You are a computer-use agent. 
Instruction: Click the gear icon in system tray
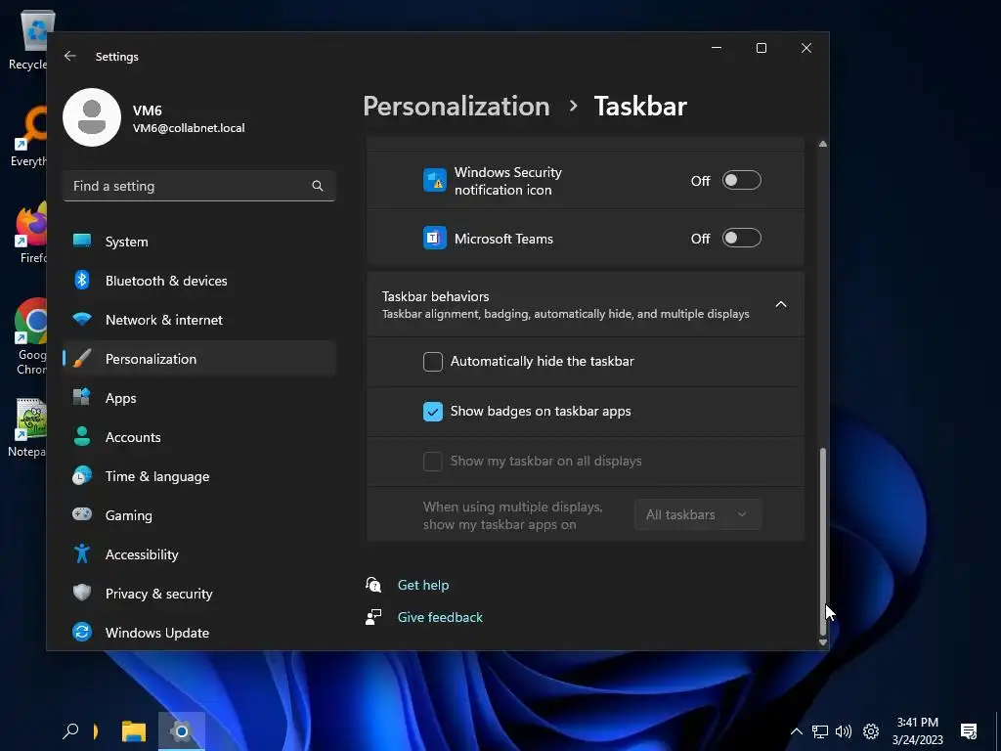871,731
